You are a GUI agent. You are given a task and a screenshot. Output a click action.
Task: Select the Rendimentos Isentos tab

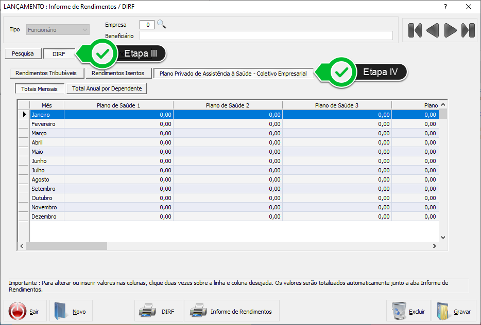tap(118, 73)
